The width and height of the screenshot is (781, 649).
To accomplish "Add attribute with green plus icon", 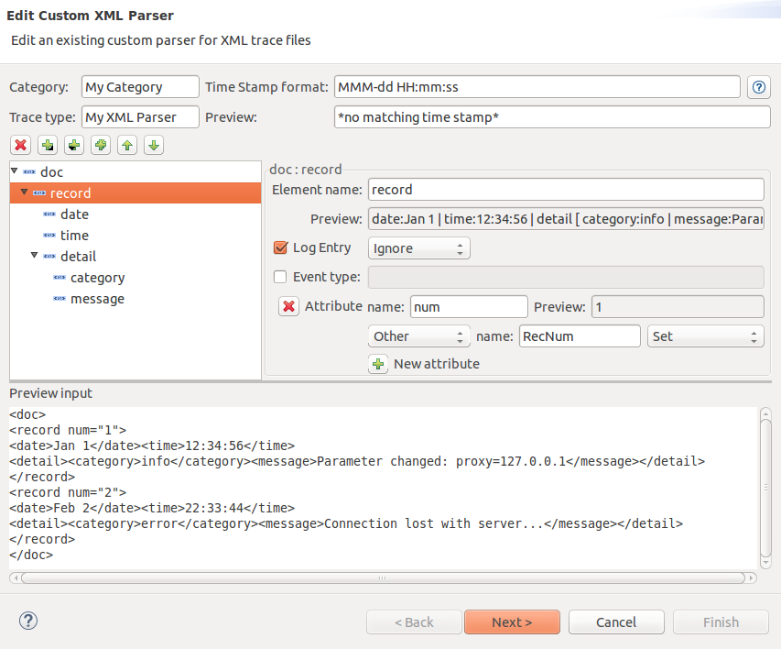I will pos(378,364).
